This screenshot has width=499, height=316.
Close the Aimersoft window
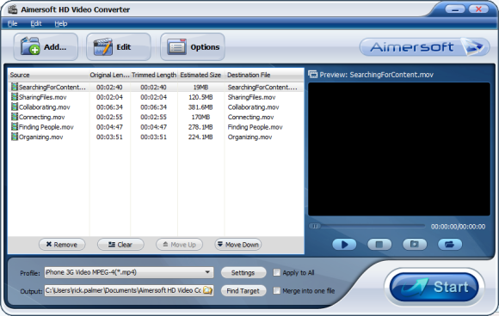pos(478,9)
